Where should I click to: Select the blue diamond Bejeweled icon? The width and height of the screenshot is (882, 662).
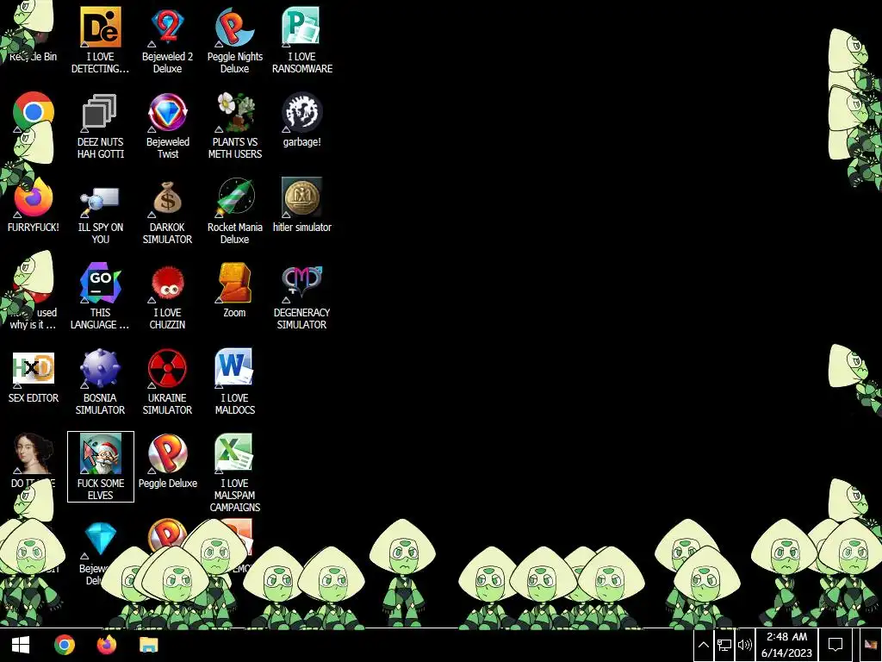point(100,538)
